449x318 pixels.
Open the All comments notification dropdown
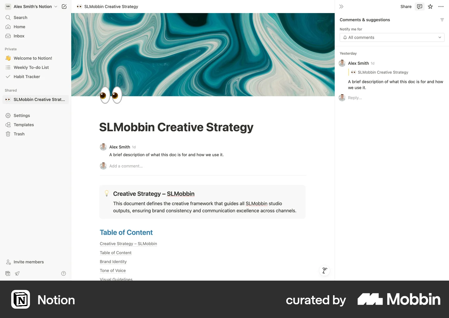coord(392,37)
